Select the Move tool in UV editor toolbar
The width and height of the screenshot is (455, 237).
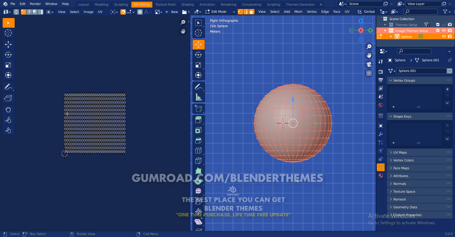(x=8, y=44)
